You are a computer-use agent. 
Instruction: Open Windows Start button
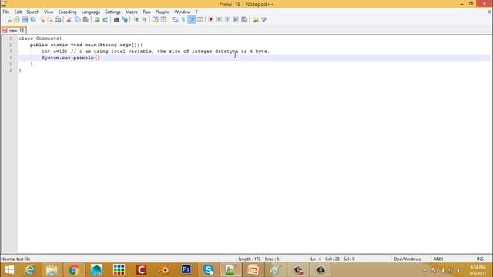[x=9, y=270]
